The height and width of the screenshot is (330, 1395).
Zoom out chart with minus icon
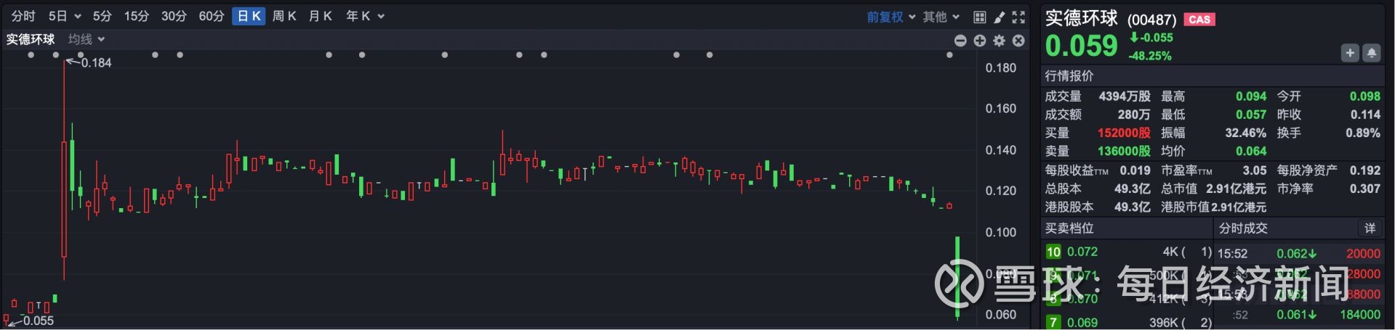[960, 41]
